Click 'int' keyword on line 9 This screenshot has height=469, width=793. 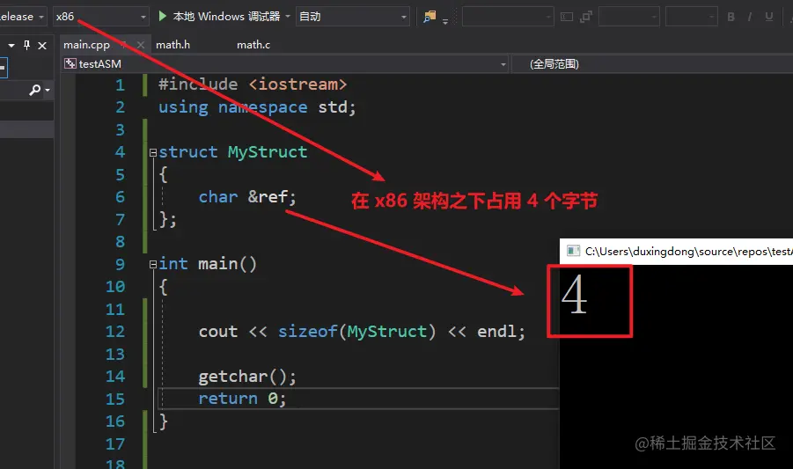[x=173, y=264]
